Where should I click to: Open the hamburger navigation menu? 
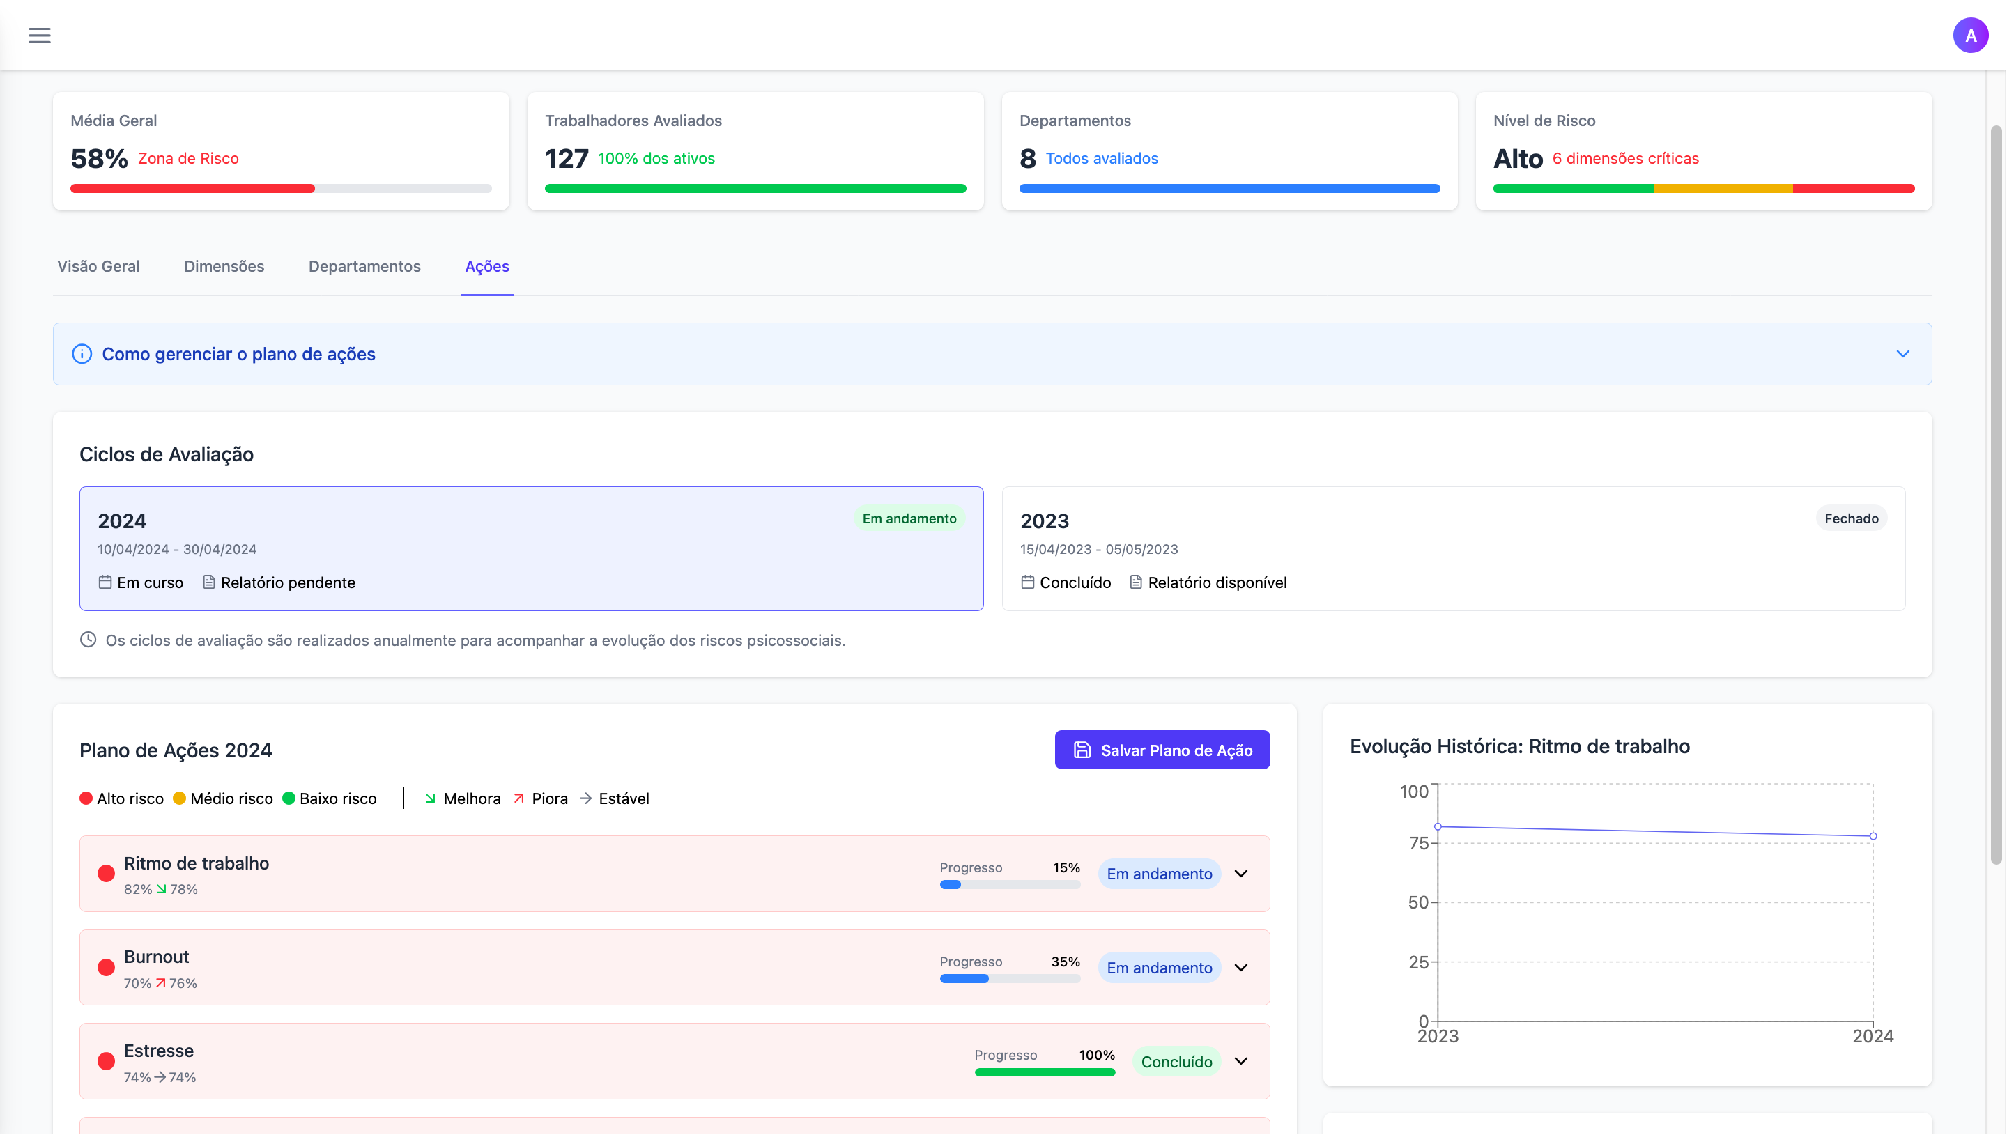click(39, 35)
